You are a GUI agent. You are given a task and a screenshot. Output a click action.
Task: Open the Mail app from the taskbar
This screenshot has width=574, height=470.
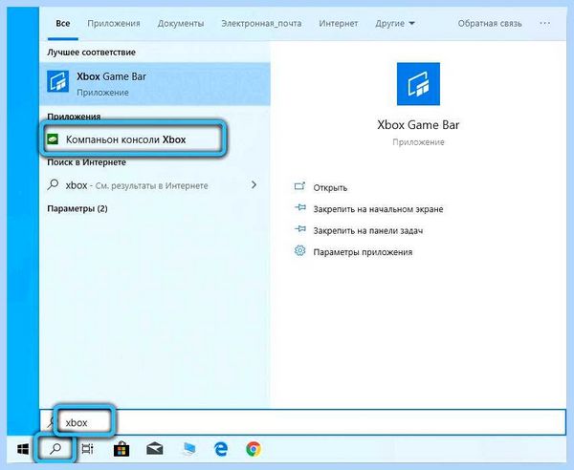point(155,449)
